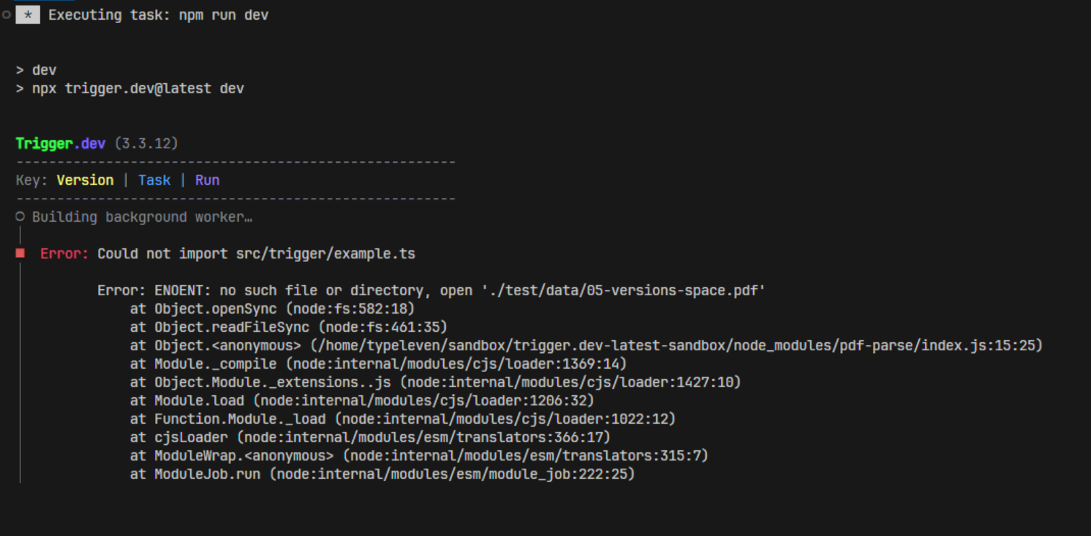
Task: Click the asterisk task icon
Action: click(x=28, y=14)
